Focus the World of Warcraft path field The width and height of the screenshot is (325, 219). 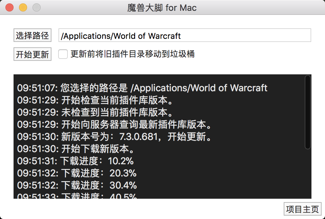(x=185, y=35)
